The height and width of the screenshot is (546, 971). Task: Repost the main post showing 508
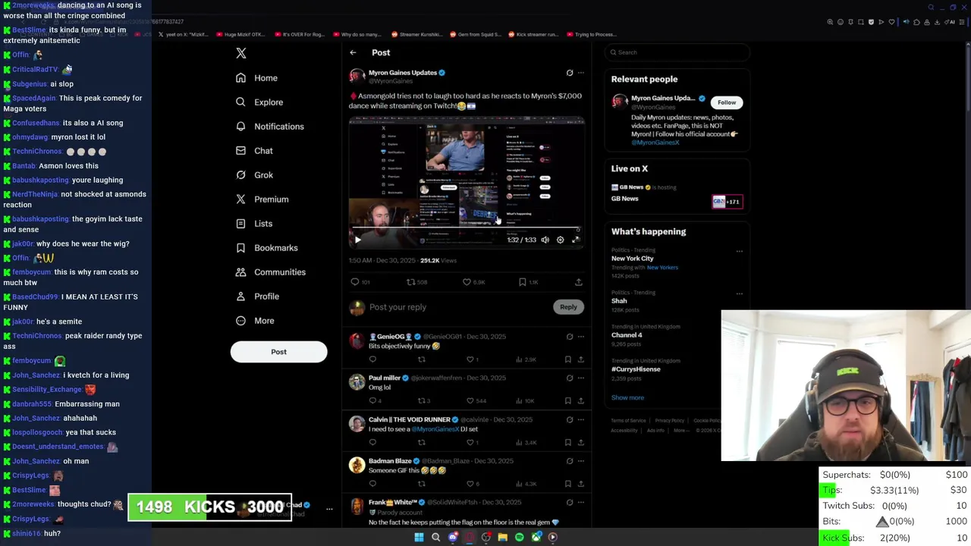pyautogui.click(x=416, y=282)
